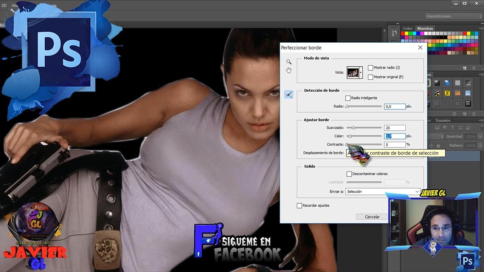
Task: Apply the gold square style preset
Action: pyautogui.click(x=447, y=93)
